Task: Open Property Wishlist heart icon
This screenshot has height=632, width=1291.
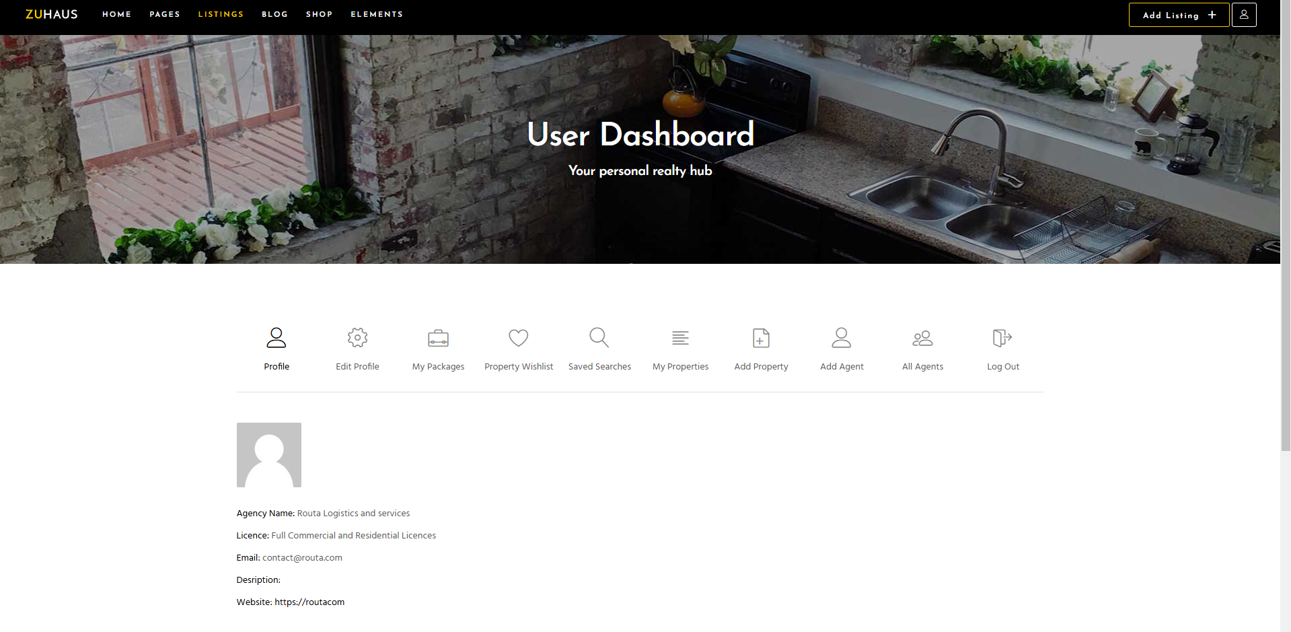Action: point(519,337)
